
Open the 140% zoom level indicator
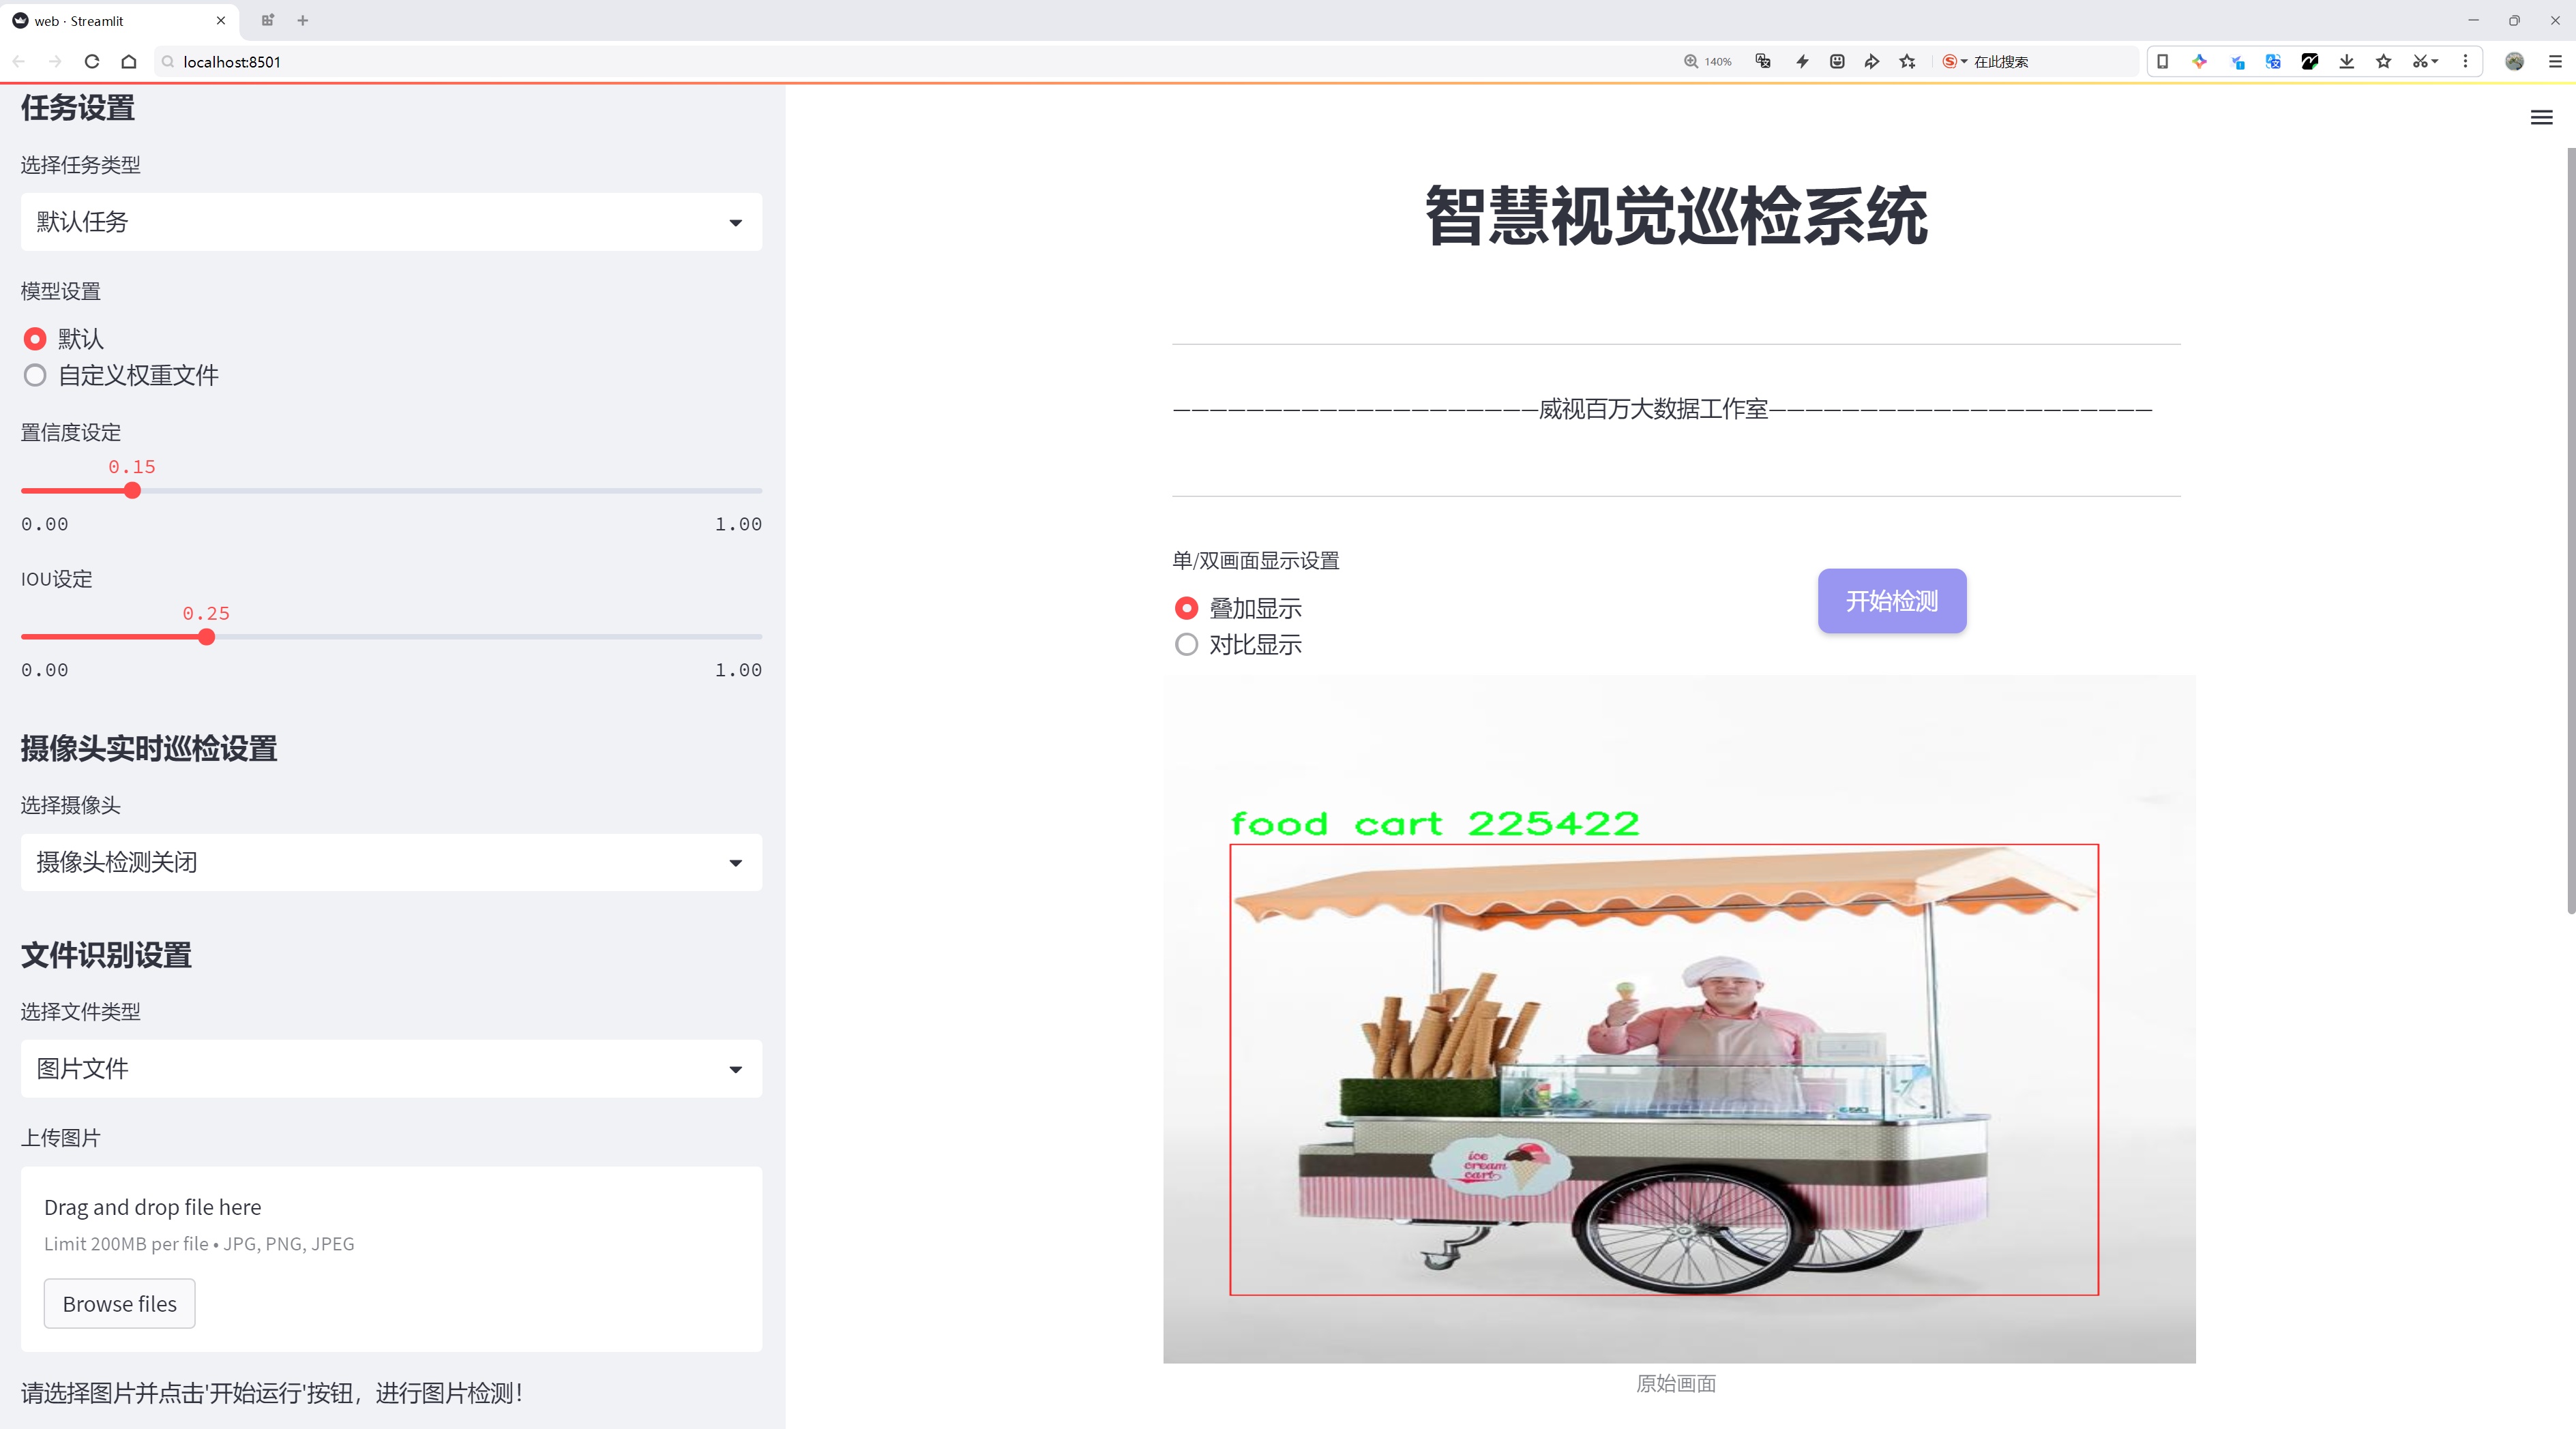coord(1708,61)
